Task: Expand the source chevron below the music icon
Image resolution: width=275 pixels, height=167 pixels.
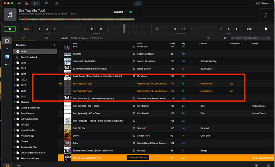Action: point(7,49)
